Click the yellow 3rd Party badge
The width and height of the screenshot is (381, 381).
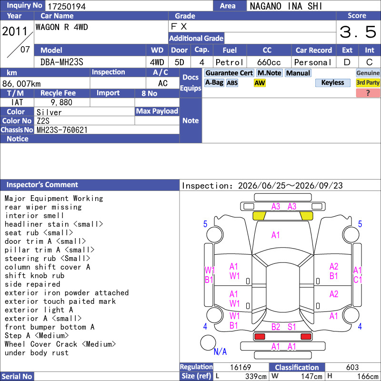click(368, 82)
